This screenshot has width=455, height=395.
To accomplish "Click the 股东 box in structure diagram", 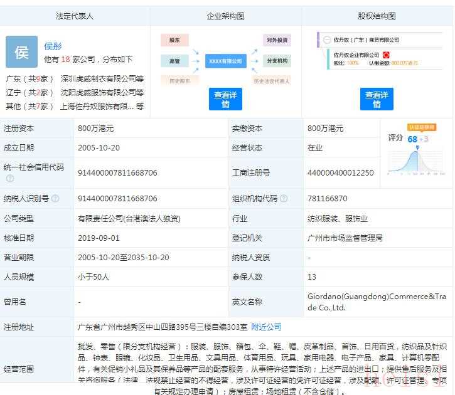I will pyautogui.click(x=174, y=40).
